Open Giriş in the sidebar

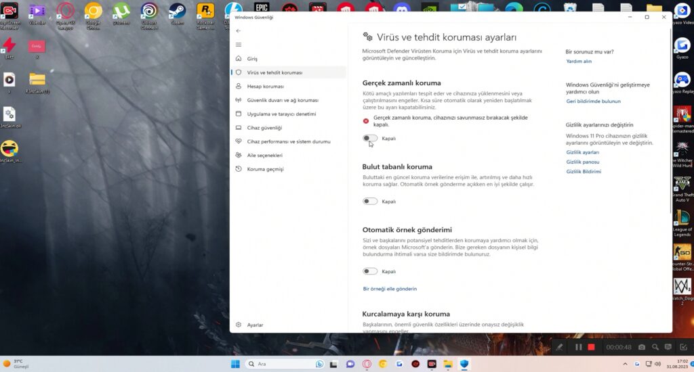point(287,58)
